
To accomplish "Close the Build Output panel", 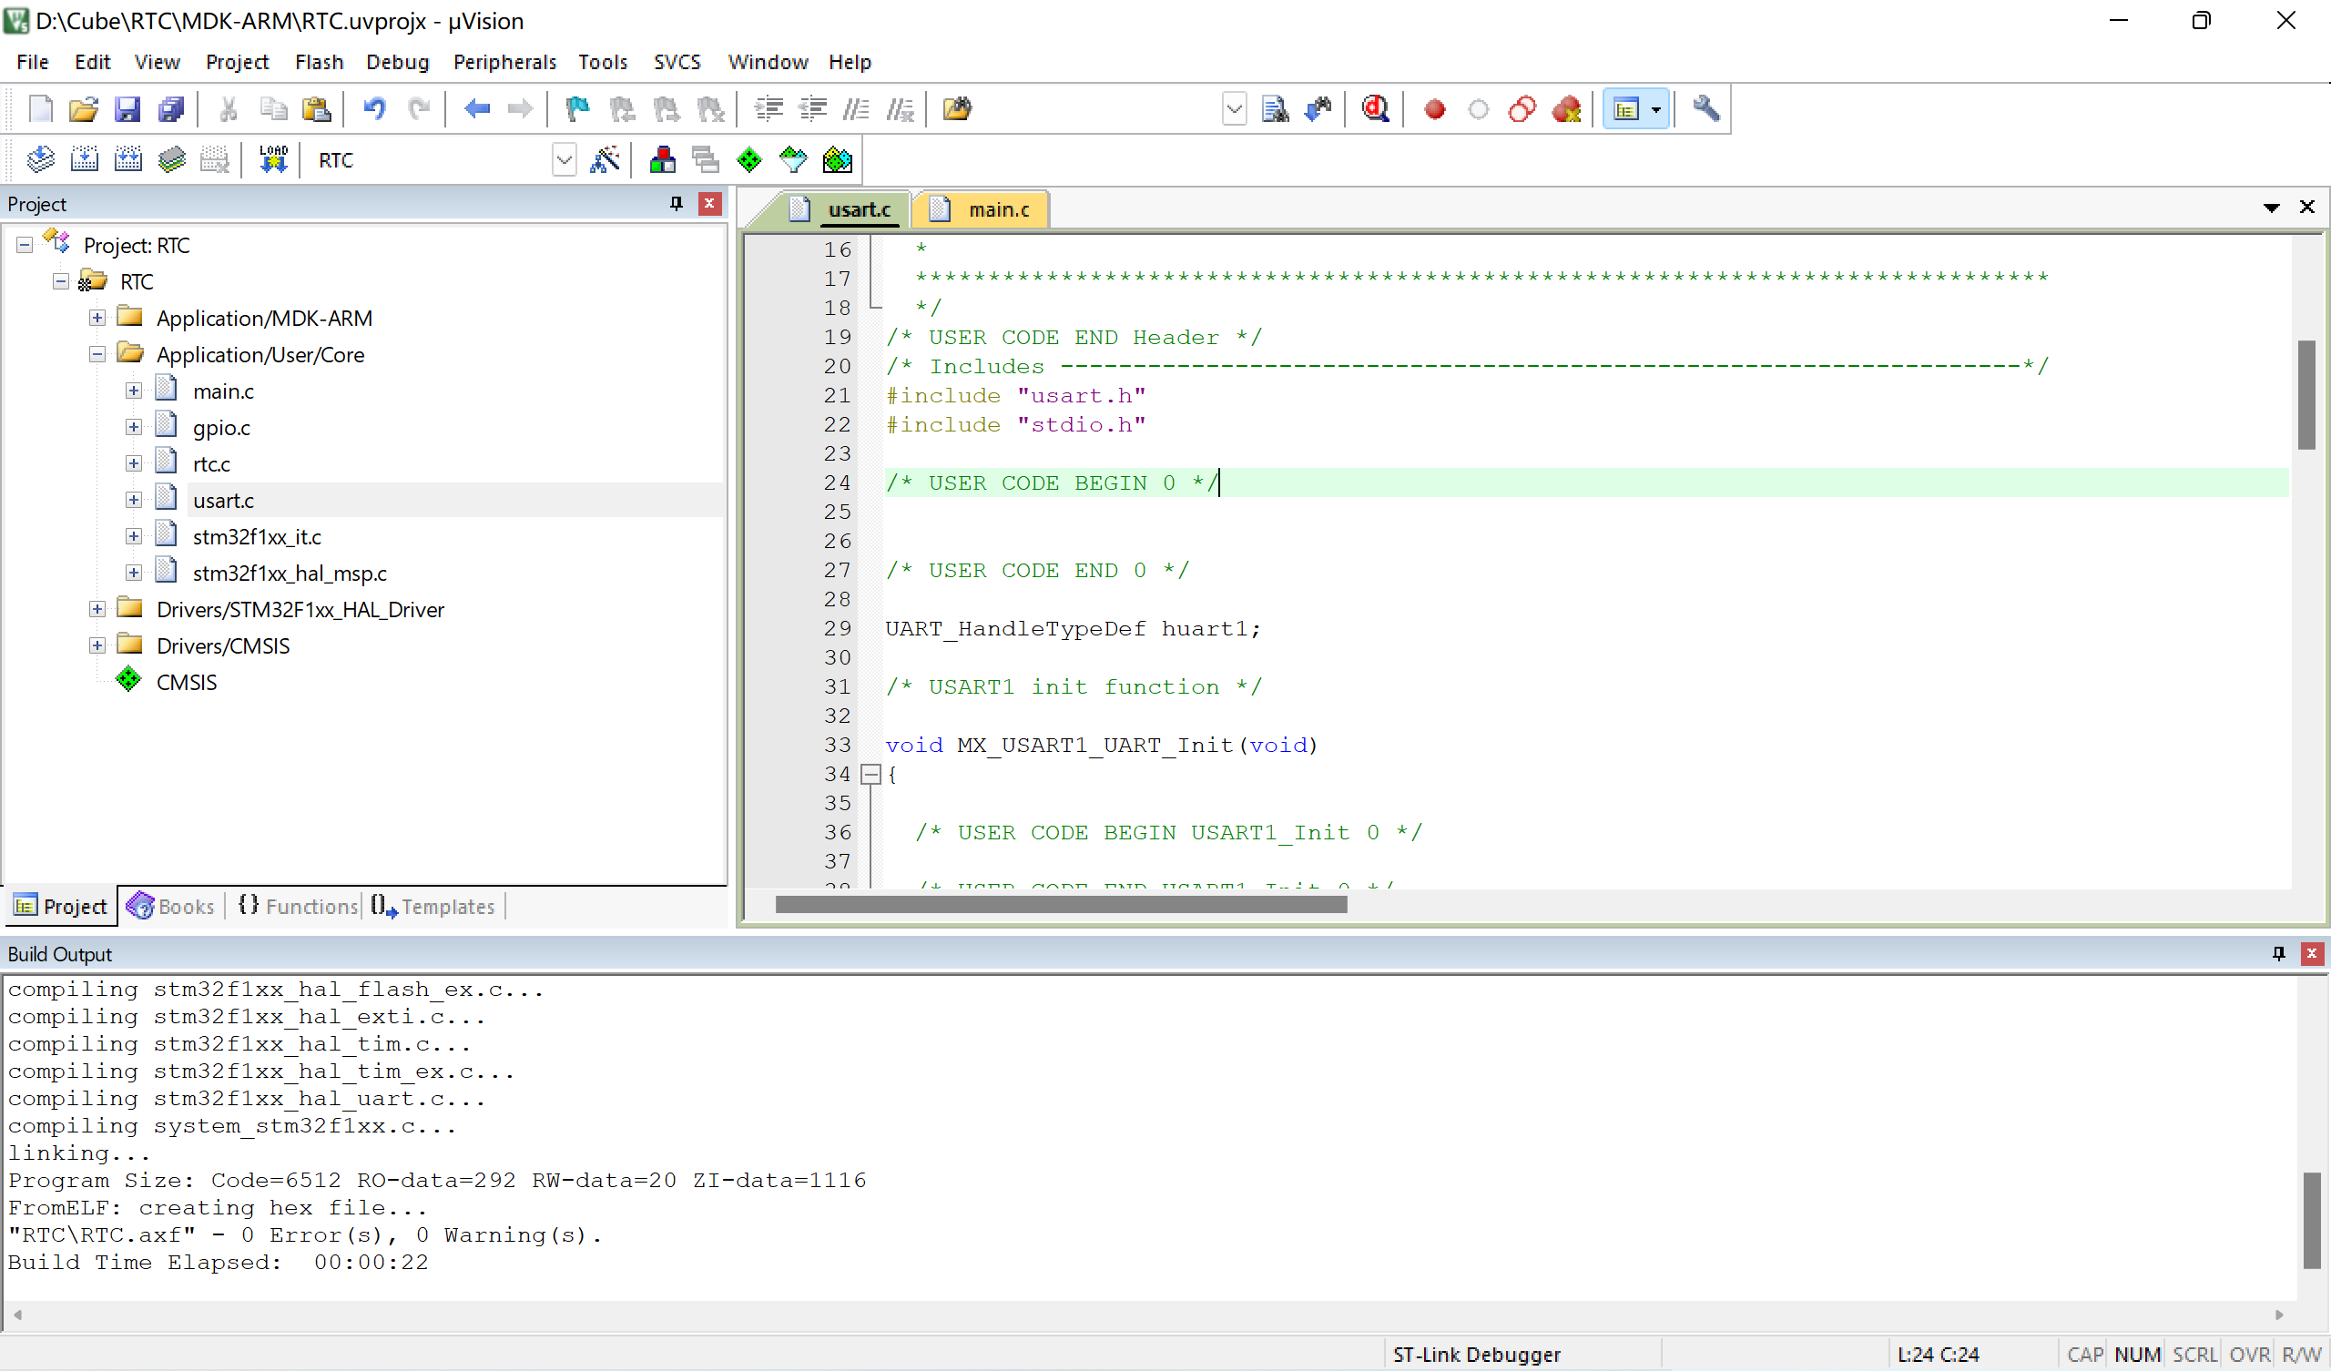I will (2312, 954).
